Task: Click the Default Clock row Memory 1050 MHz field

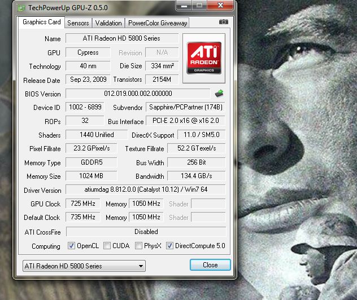Action: click(146, 217)
